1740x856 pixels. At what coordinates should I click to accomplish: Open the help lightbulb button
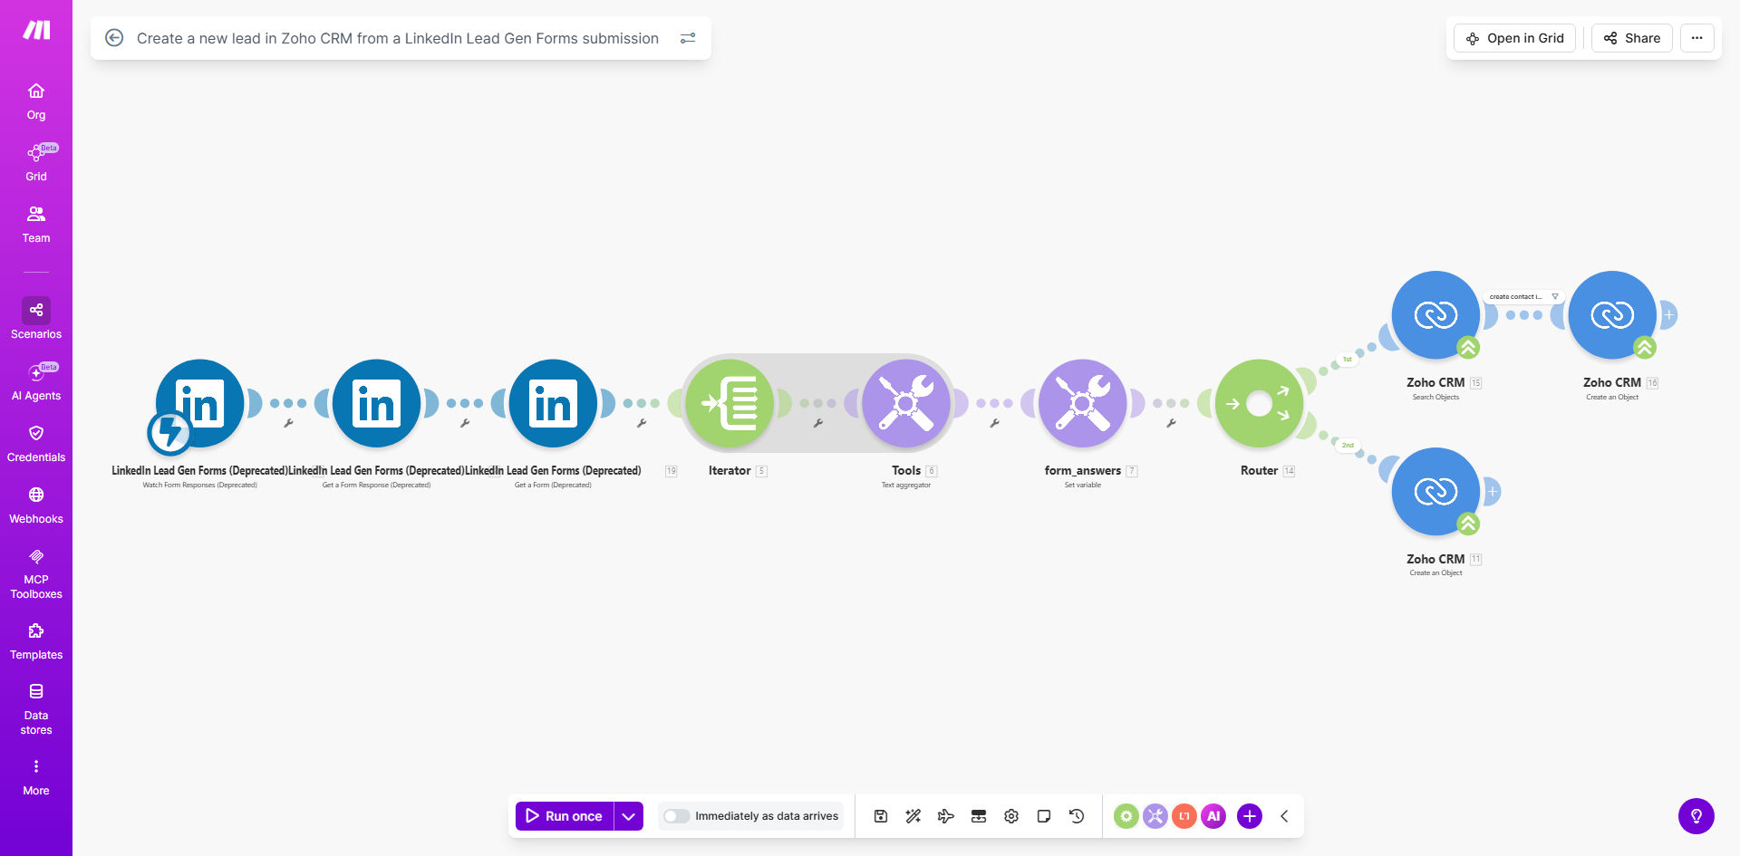pyautogui.click(x=1696, y=816)
